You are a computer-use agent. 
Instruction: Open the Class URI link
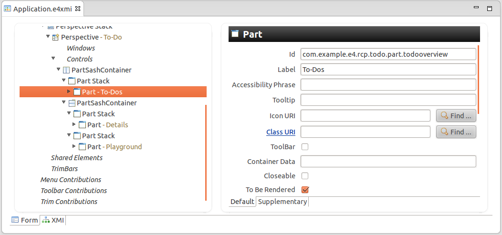[281, 132]
